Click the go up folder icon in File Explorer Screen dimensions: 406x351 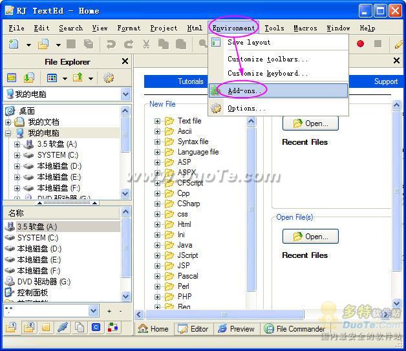coord(78,78)
